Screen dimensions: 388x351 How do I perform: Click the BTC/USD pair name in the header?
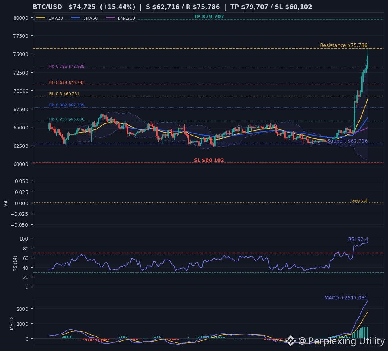tap(48, 7)
